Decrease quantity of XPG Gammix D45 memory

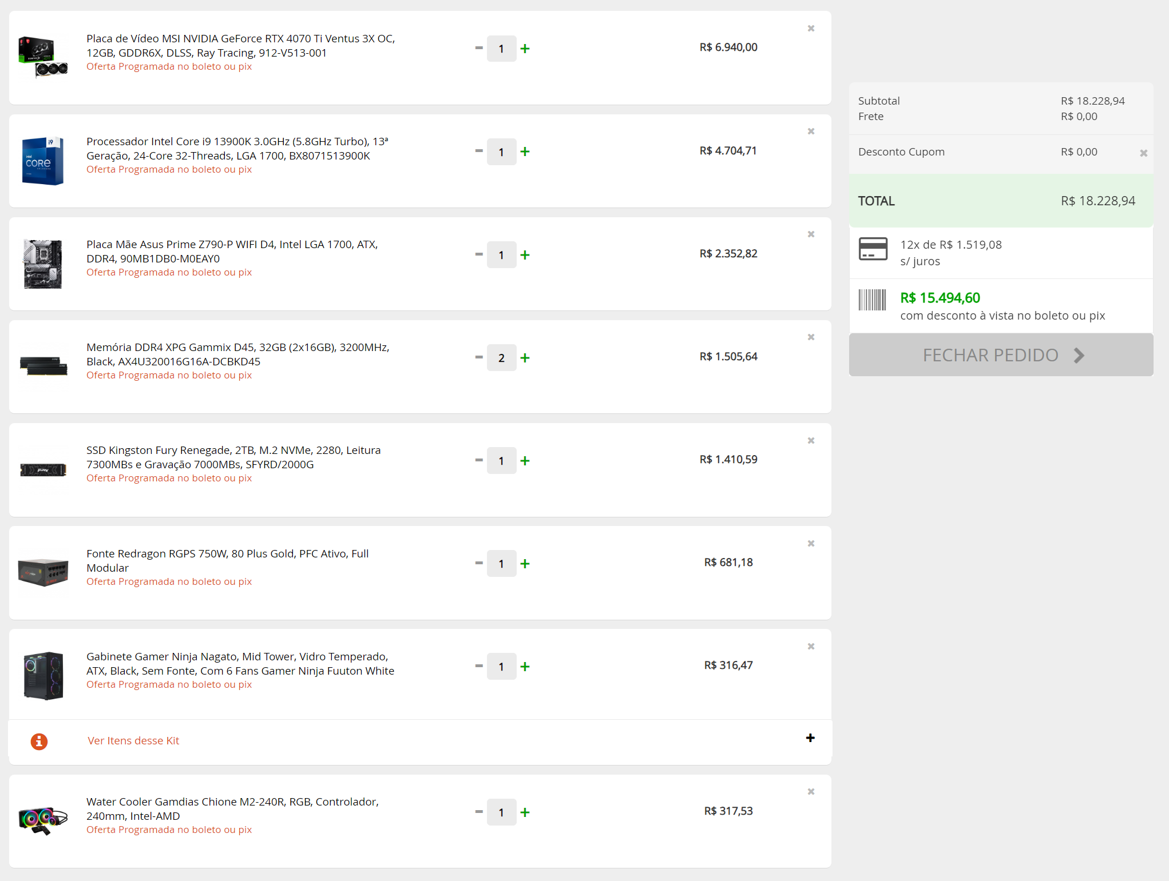[x=479, y=357]
